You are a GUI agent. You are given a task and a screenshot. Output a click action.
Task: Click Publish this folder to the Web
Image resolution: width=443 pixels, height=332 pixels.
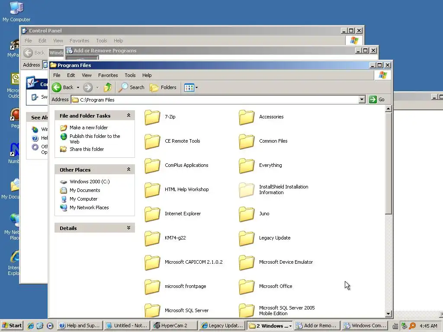click(95, 139)
